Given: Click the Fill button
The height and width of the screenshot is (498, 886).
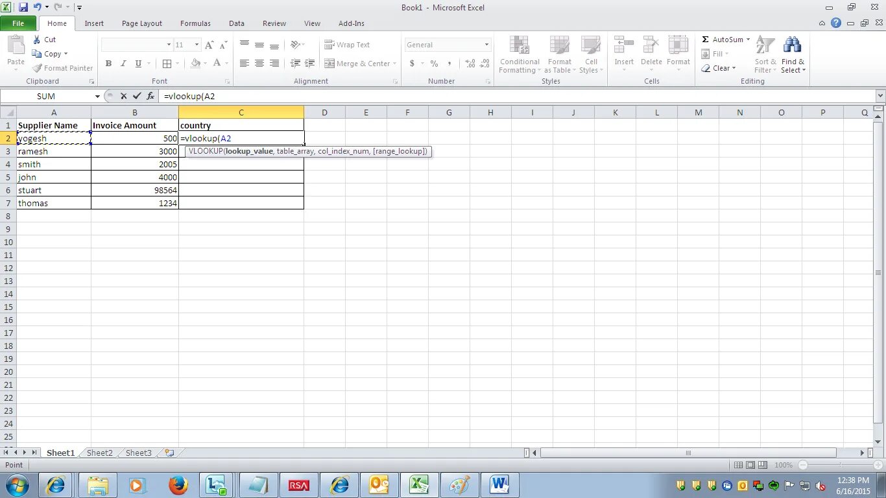Looking at the screenshot, I should (715, 54).
